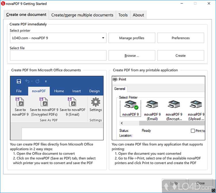This screenshot has height=193, width=216.
Task: Click the Close button at bottom
Action: [x=200, y=183]
